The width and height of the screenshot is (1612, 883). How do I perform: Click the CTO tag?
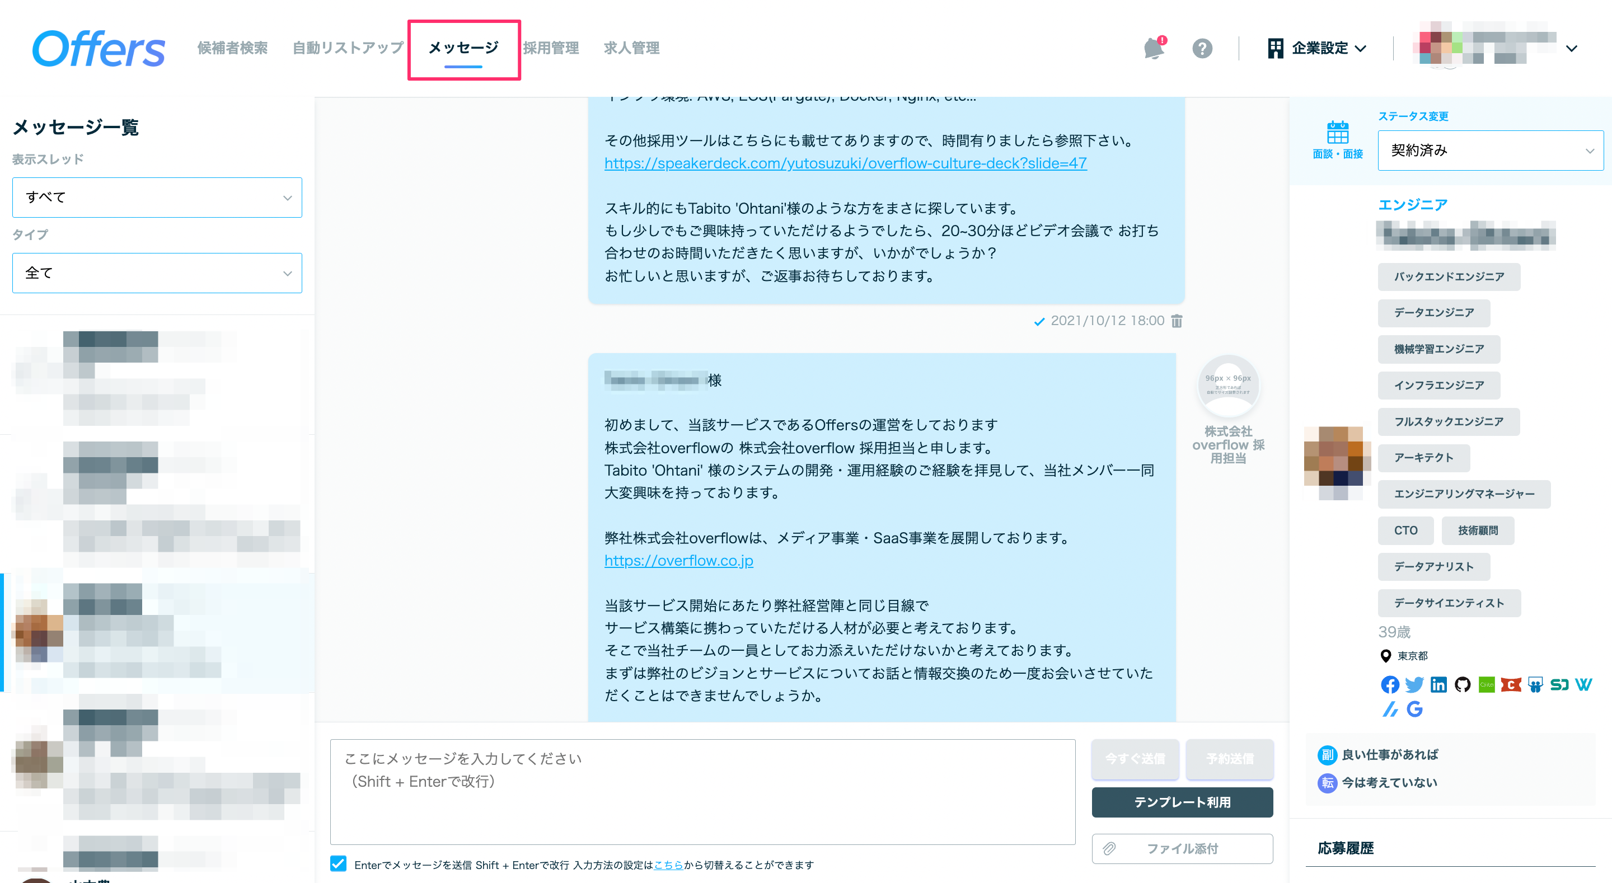pos(1405,530)
